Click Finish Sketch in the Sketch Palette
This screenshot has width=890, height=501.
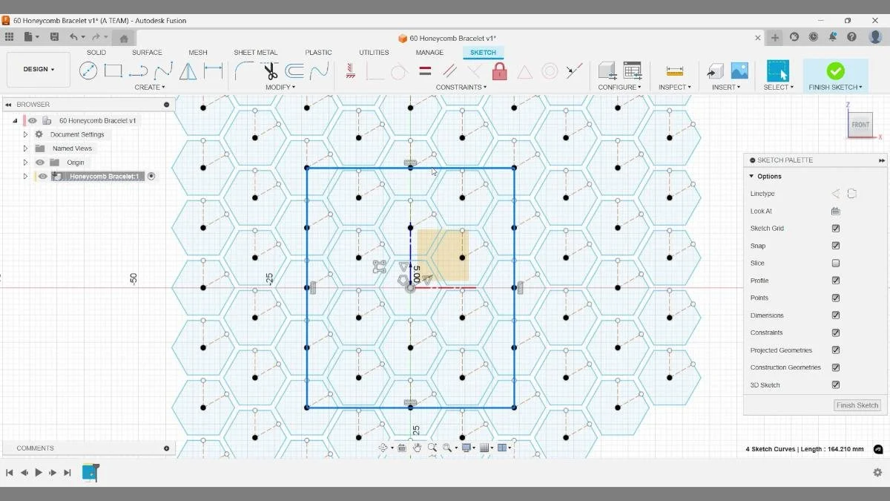857,405
